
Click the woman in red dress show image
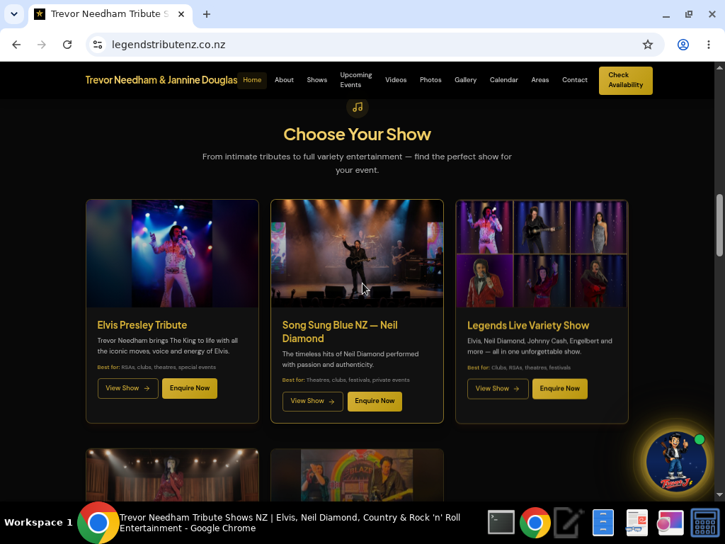pyautogui.click(x=173, y=475)
